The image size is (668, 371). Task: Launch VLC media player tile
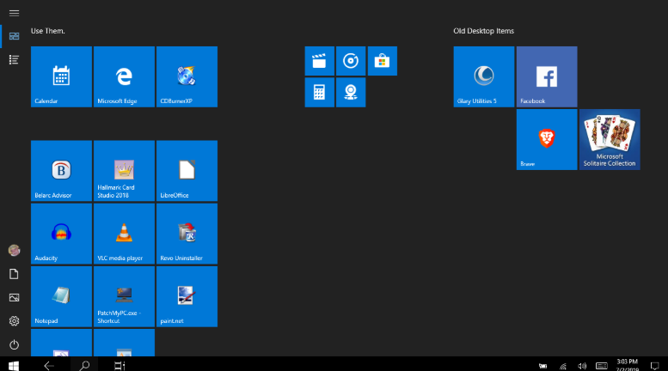[124, 234]
